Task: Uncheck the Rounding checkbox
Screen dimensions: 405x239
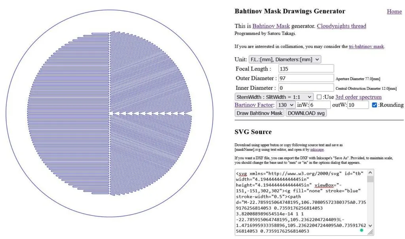Action: [x=375, y=105]
